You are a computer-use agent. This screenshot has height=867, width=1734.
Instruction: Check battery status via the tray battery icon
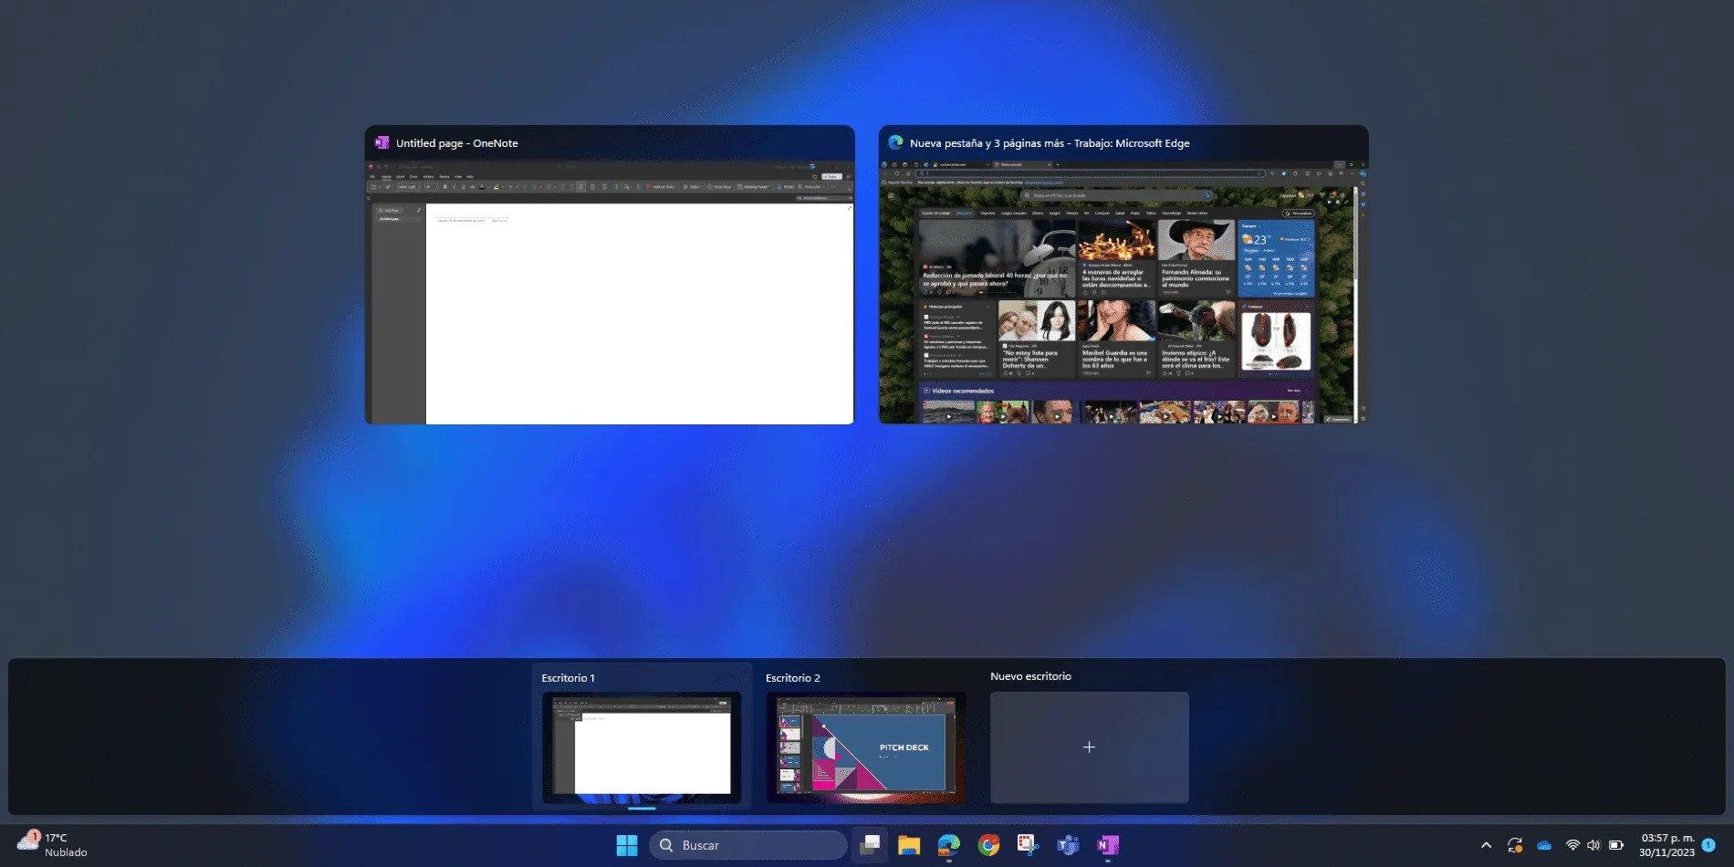1617,845
